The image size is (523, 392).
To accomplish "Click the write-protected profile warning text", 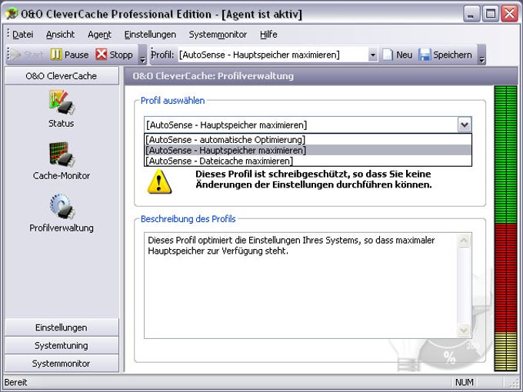I will (314, 179).
